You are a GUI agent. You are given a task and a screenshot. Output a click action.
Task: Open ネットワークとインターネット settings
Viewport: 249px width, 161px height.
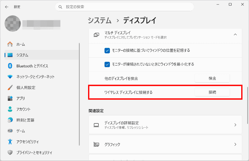tap(42, 77)
